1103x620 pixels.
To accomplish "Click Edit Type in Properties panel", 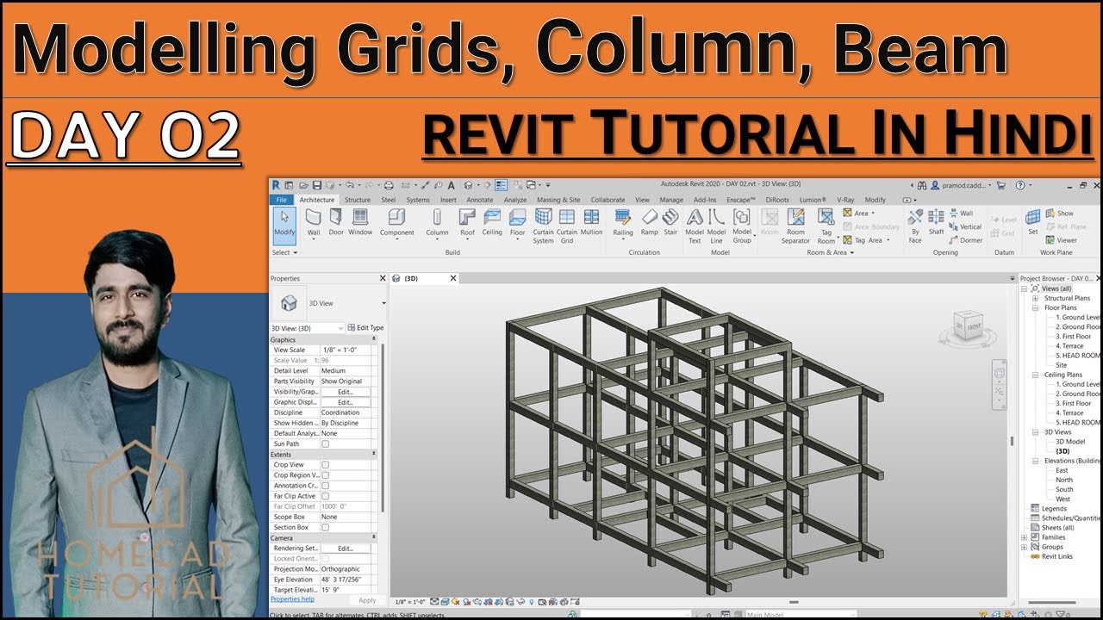I will point(366,328).
